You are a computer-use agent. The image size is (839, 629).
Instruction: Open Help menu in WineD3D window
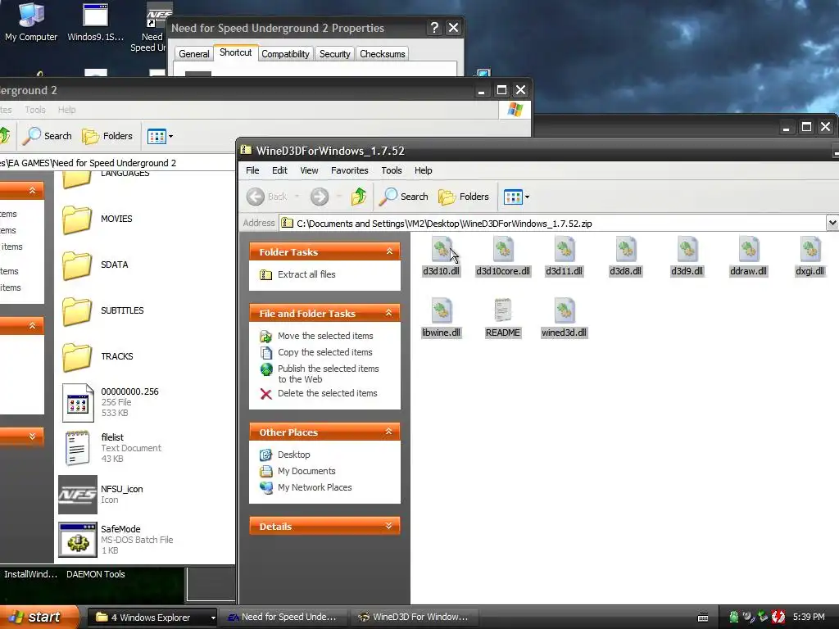tap(424, 170)
